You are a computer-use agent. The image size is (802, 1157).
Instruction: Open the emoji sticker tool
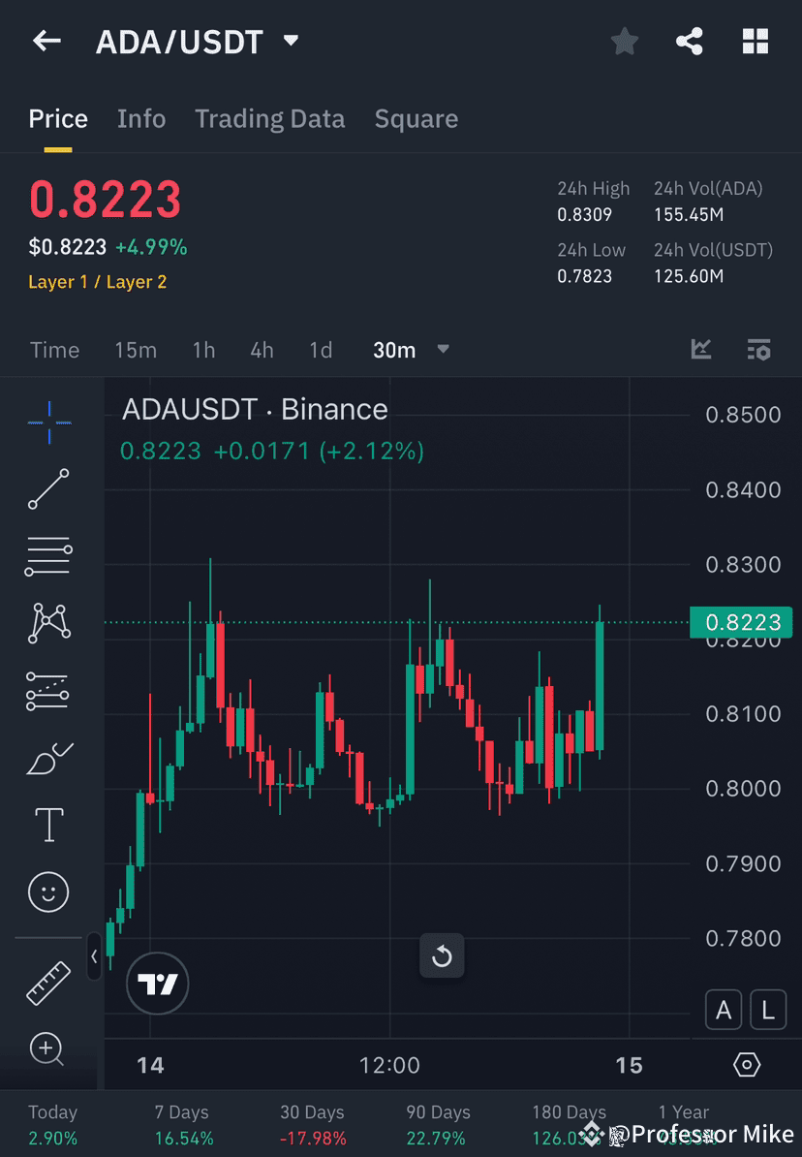click(x=48, y=891)
